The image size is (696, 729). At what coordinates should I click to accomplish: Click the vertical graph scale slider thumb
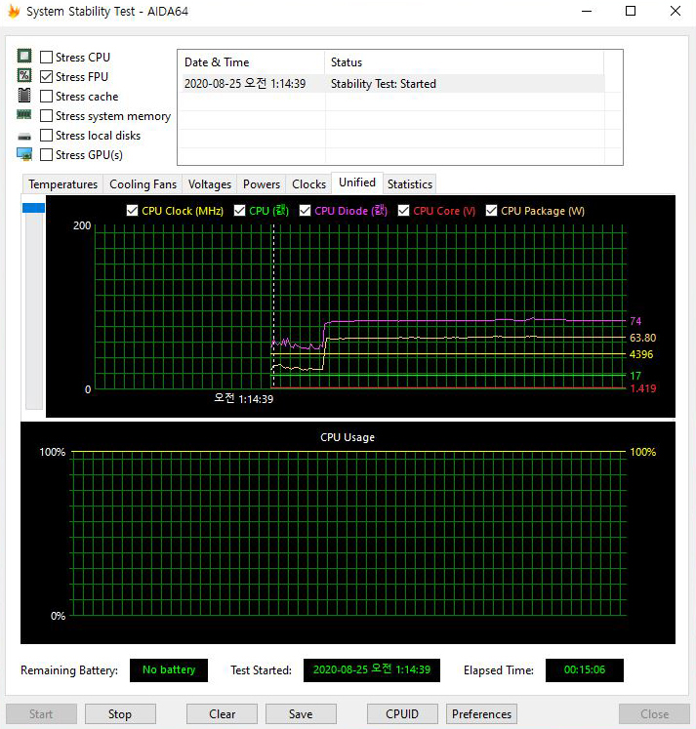tap(34, 208)
